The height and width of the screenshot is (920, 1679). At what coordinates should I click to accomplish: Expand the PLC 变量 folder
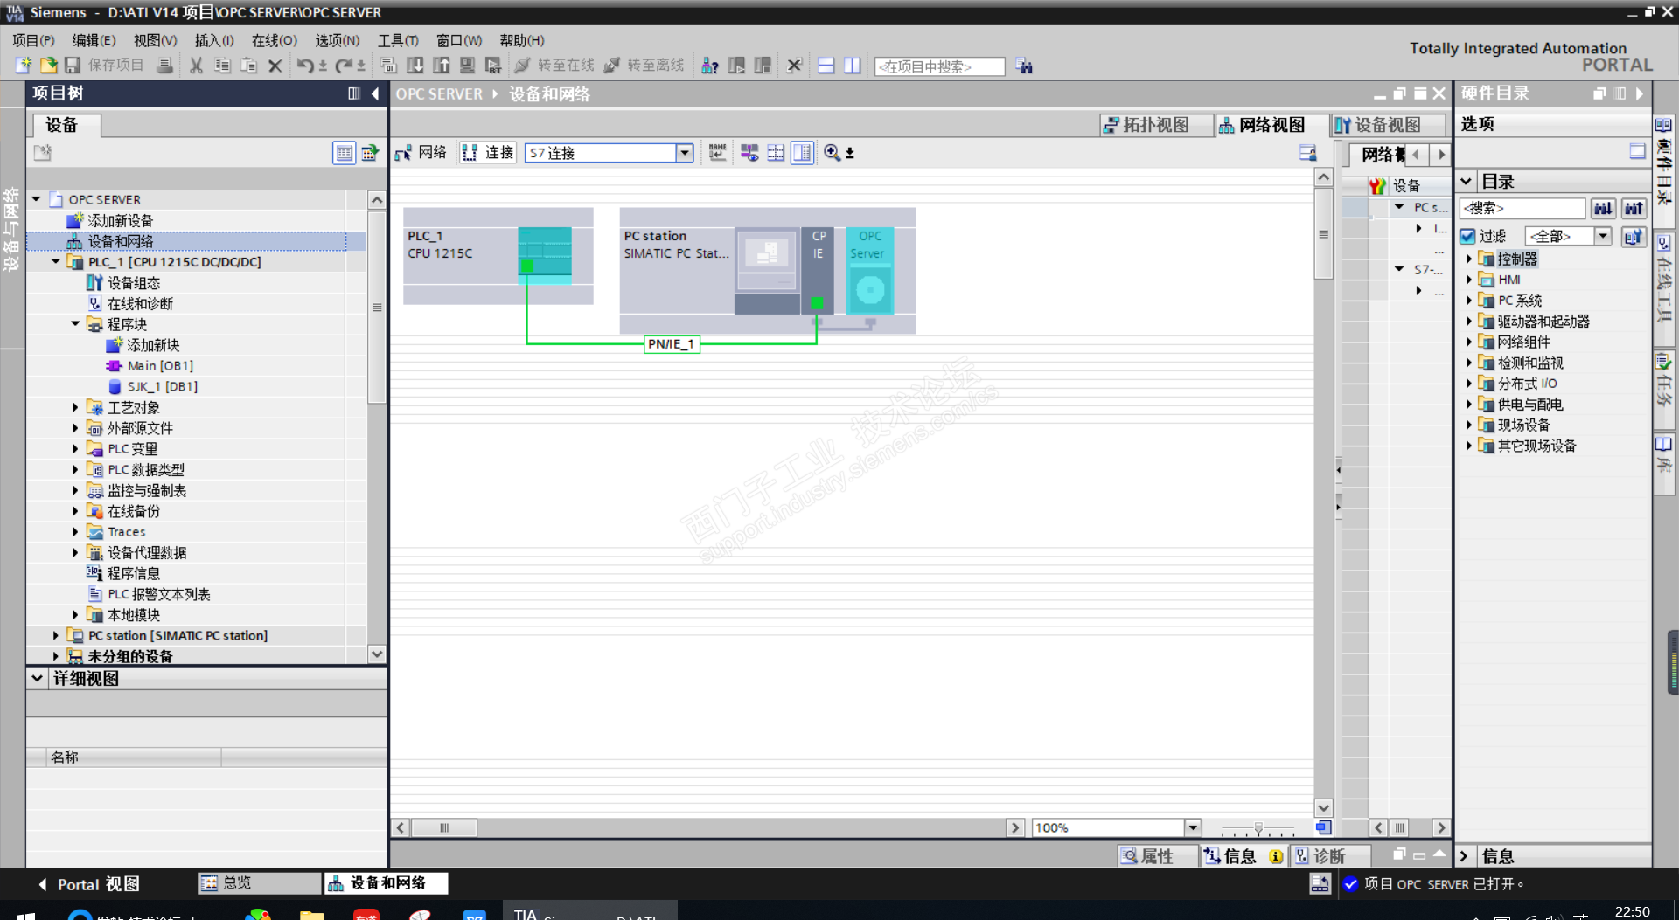(75, 448)
